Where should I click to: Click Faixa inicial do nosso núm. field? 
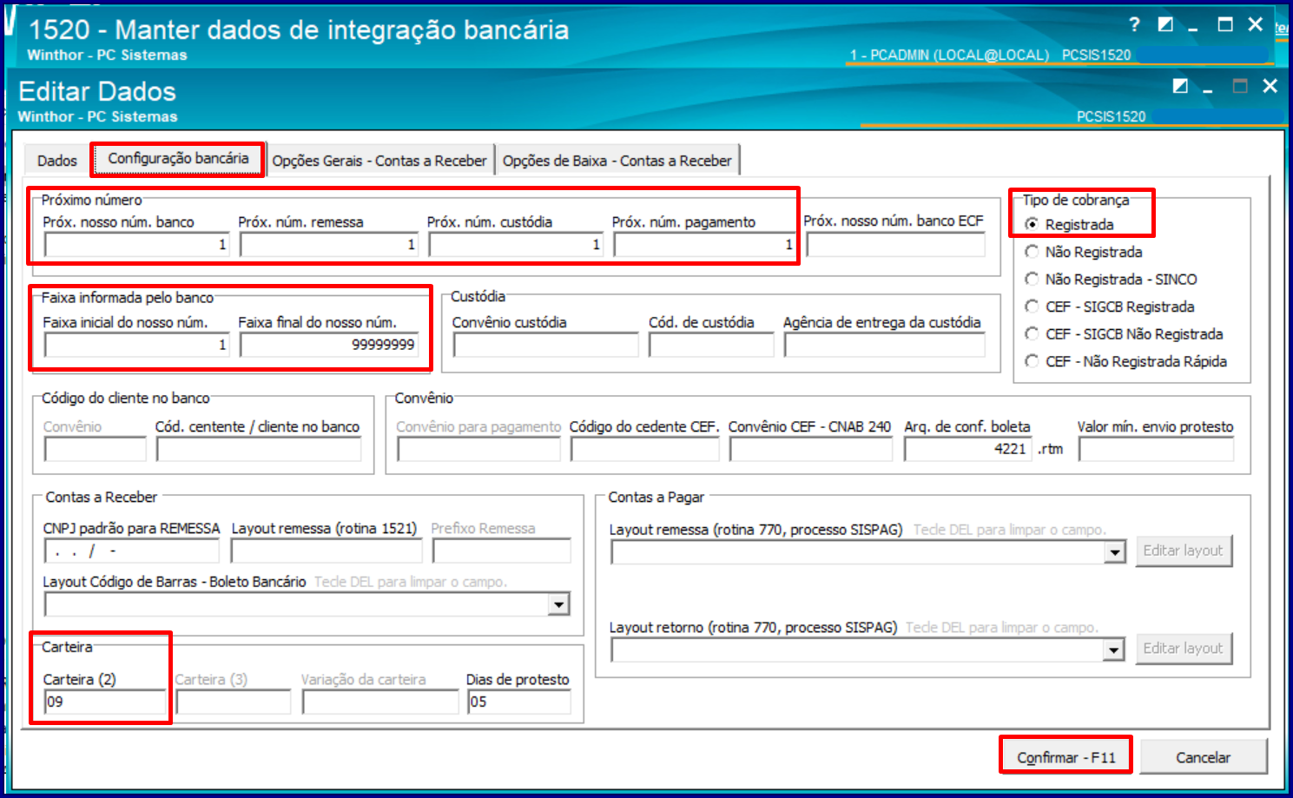click(136, 345)
